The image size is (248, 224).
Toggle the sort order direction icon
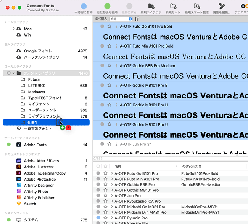[137, 19]
